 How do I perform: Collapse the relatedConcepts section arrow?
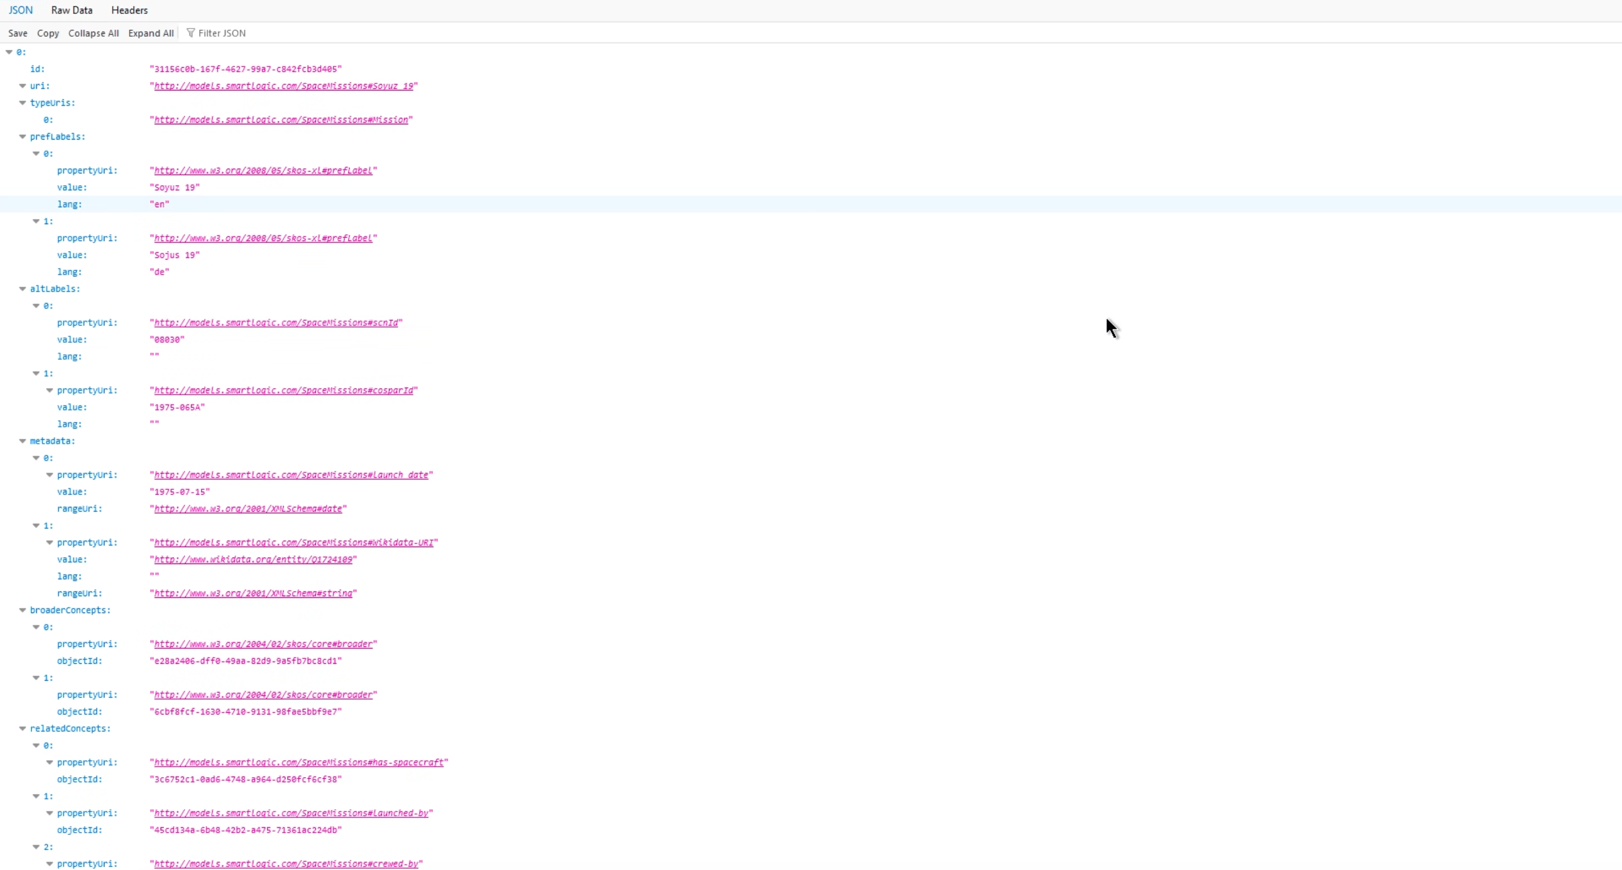pos(23,728)
